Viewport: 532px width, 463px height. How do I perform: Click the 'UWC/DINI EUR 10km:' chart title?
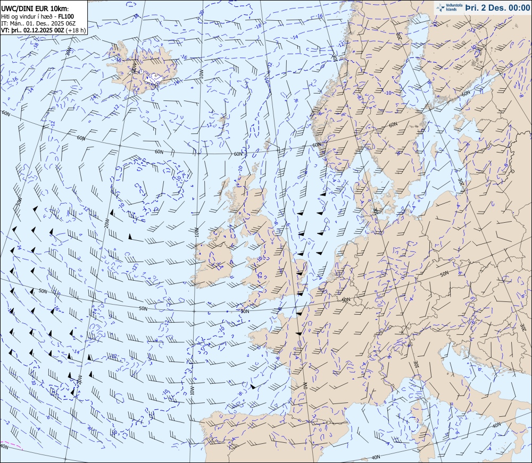[35, 9]
